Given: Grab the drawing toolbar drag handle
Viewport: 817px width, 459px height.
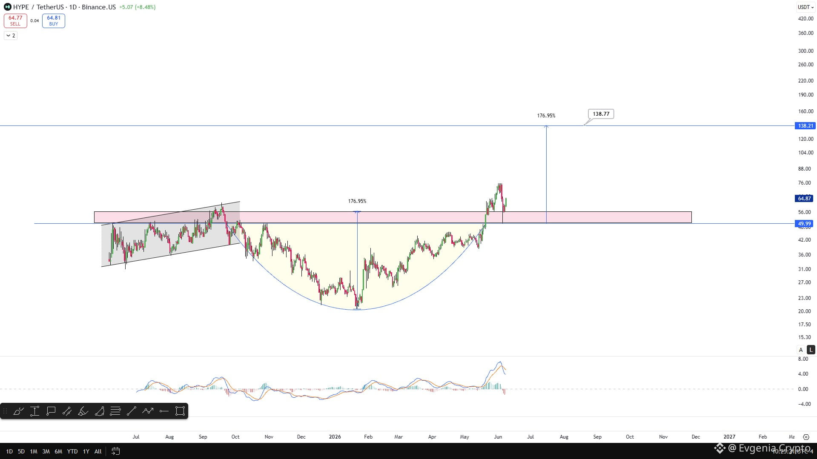Looking at the screenshot, I should pyautogui.click(x=5, y=411).
